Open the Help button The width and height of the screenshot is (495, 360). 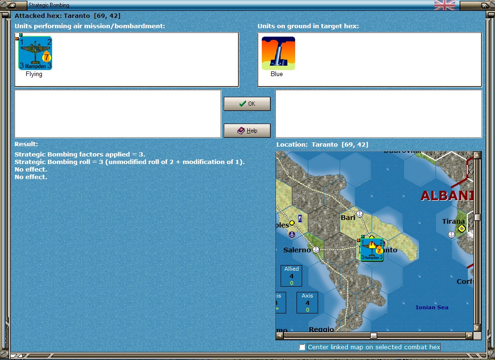tap(247, 131)
